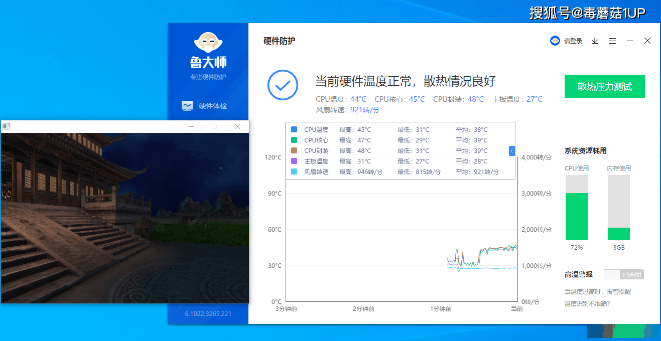Click 最高：946转/分 in the 风扇转速 row
Screen dimensions: 661x341
361,172
